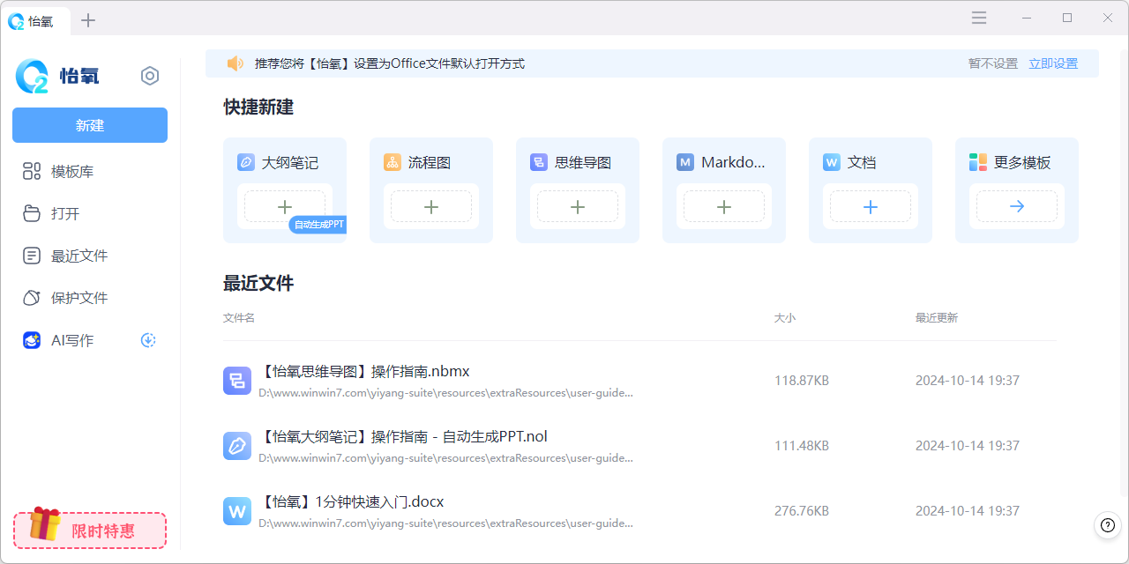Click the 最近更新 column header
Viewport: 1129px width, 564px height.
[937, 317]
